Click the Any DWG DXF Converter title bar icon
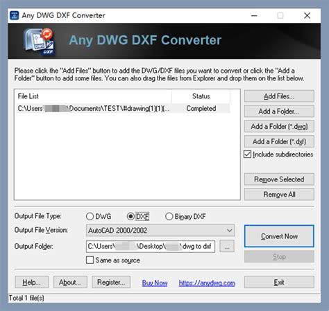Viewport: 329px width, 311px height. 15,15
